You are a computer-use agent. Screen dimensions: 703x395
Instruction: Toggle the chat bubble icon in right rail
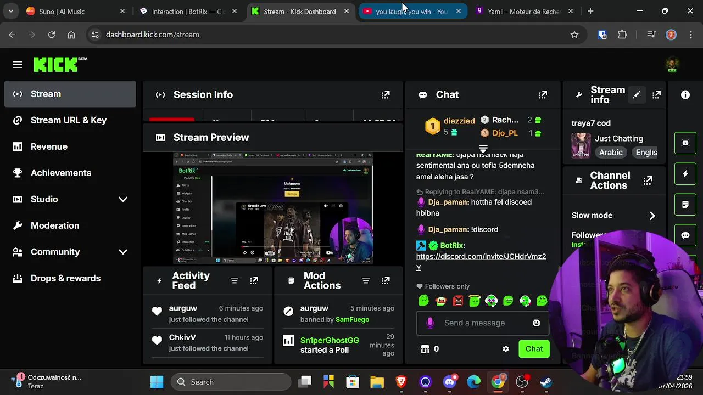coord(685,235)
